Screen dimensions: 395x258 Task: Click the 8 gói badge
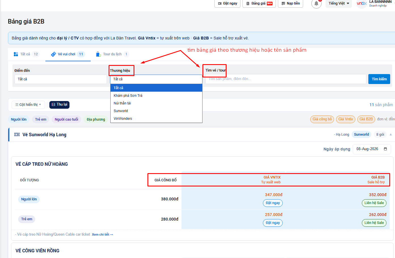380,135
